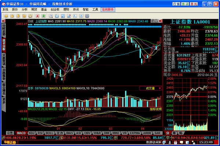The image size is (220, 146).
Task: Open the 系统 menu
Action: 5,10
